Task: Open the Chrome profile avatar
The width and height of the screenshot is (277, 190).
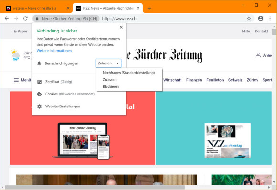Action: pyautogui.click(x=261, y=18)
